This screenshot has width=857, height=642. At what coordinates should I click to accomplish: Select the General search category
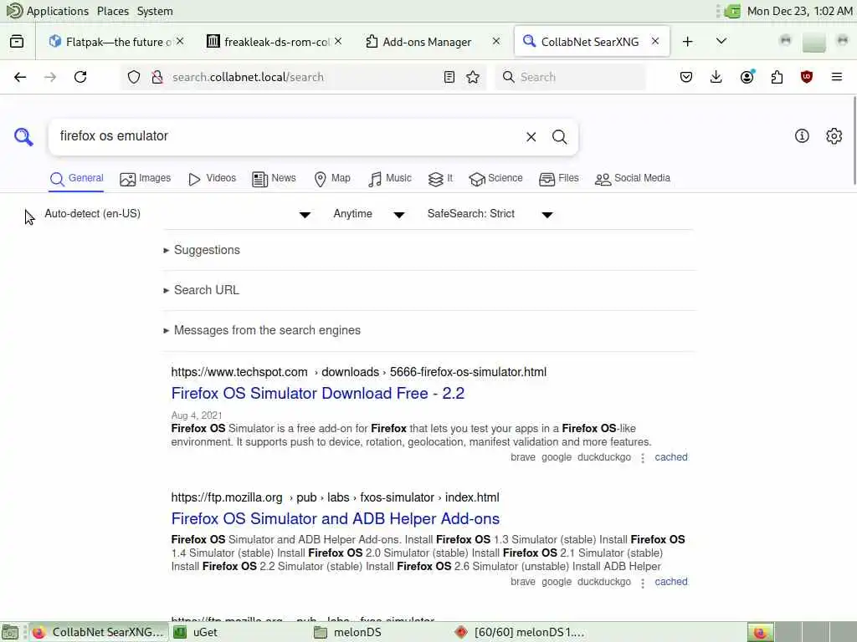click(x=76, y=179)
